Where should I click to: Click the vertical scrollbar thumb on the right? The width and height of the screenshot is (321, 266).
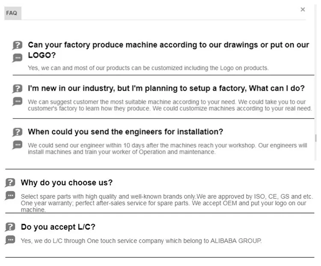(x=316, y=138)
